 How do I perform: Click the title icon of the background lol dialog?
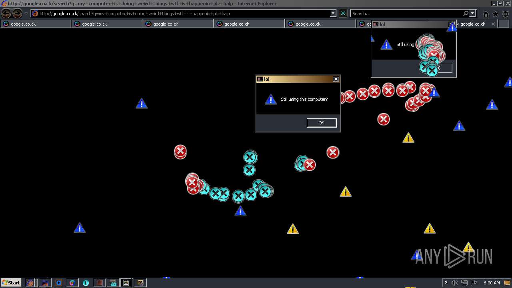click(375, 24)
